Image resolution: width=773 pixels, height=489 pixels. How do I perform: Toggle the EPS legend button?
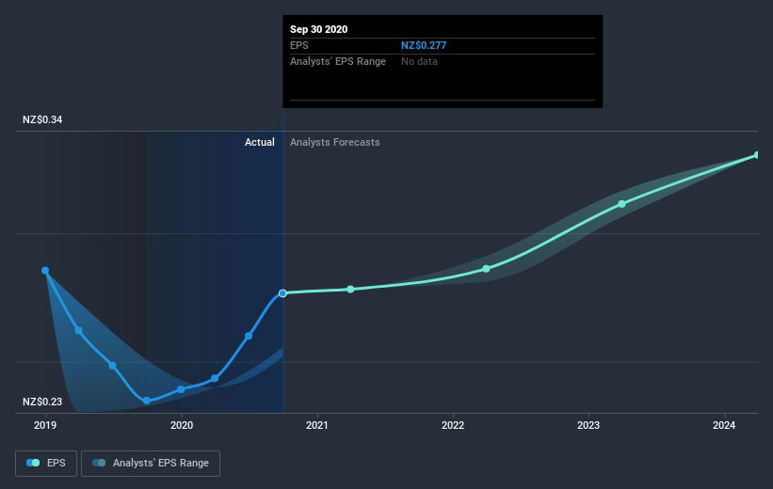pos(46,464)
